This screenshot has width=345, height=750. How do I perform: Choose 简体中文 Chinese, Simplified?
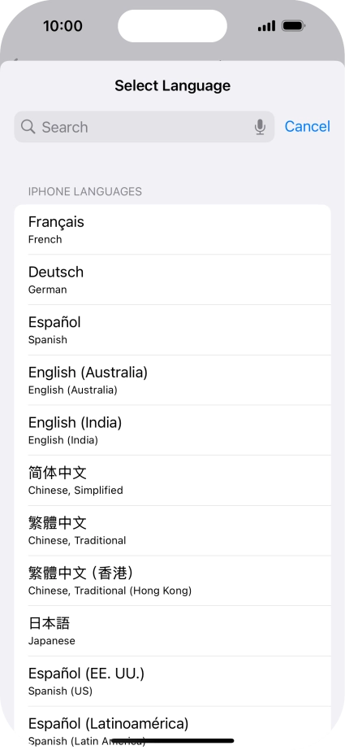tap(172, 481)
